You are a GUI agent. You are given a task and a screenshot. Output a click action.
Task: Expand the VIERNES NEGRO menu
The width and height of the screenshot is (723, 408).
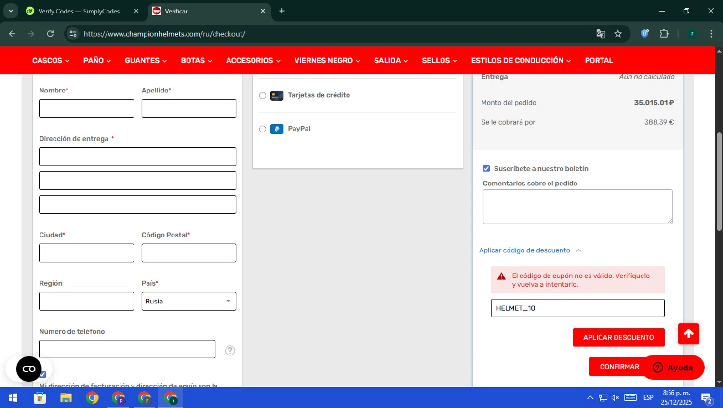327,60
